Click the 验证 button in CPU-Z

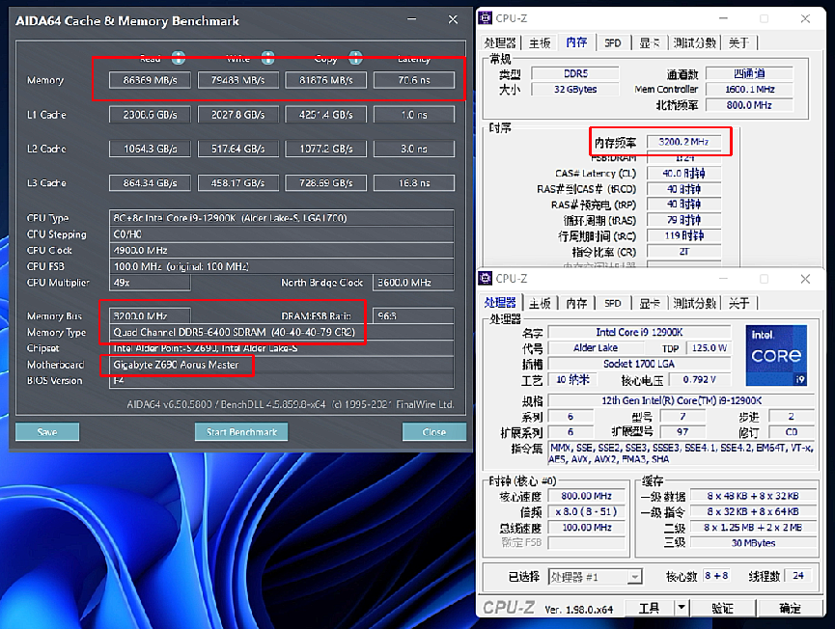tap(722, 608)
